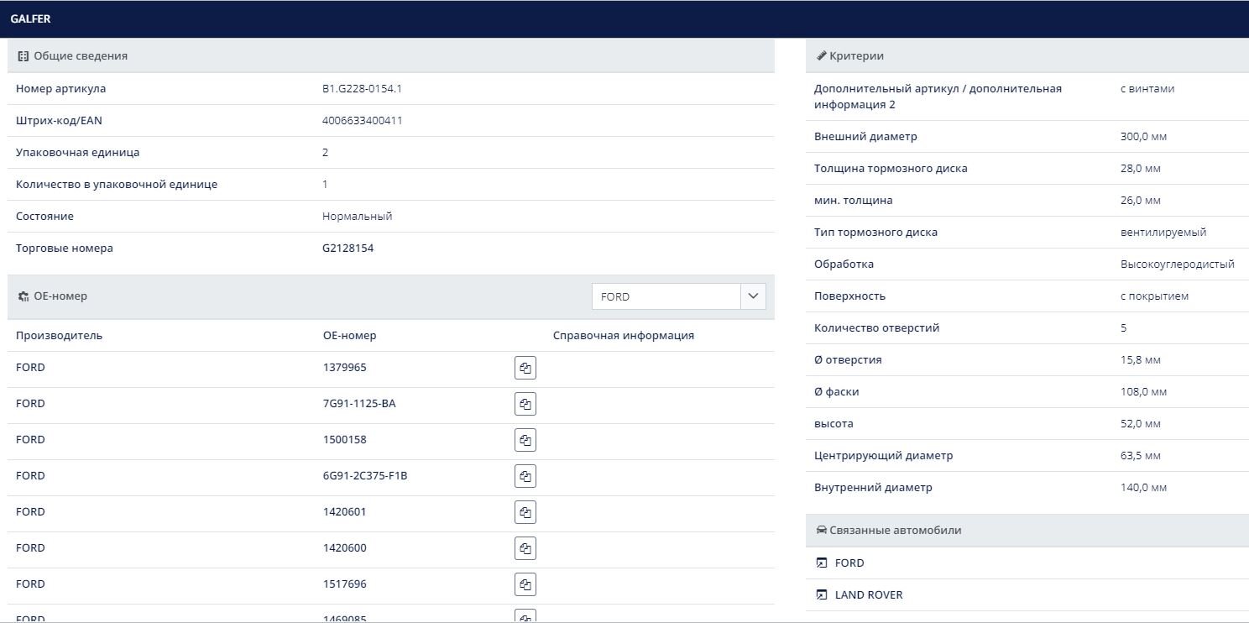1249x623 pixels.
Task: Copy OE number 1500158
Action: click(x=525, y=440)
